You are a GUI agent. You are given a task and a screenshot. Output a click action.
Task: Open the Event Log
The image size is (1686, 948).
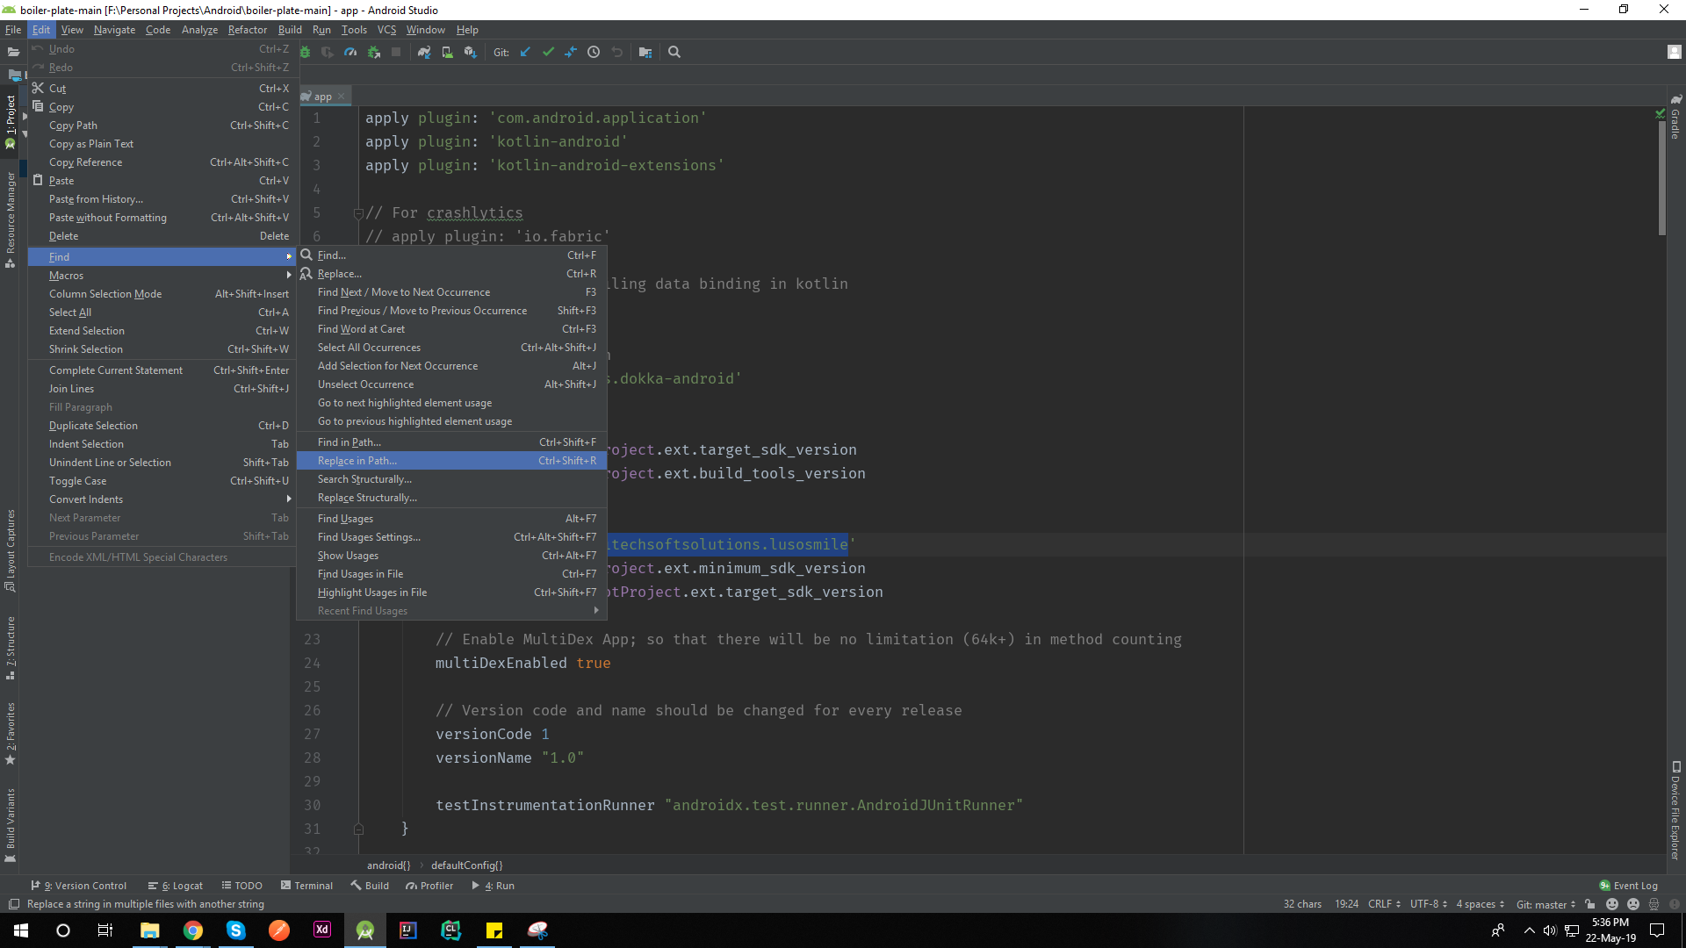coord(1629,886)
